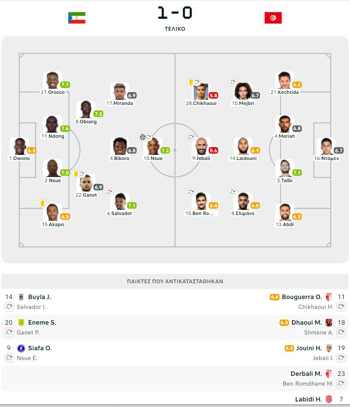Open goalkeeper Owono's player photo
Image resolution: width=350 pixels, height=407 pixels.
click(x=20, y=146)
